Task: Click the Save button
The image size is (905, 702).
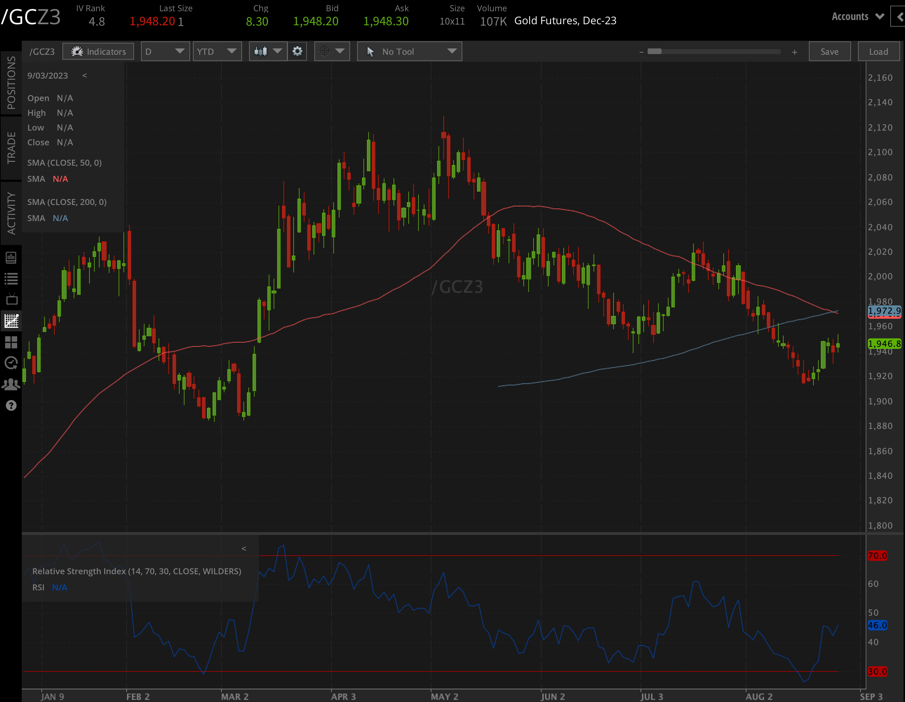Action: [829, 51]
